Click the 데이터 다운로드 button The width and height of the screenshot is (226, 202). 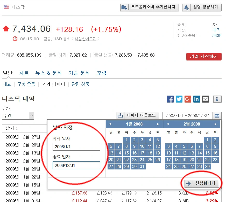(138, 115)
